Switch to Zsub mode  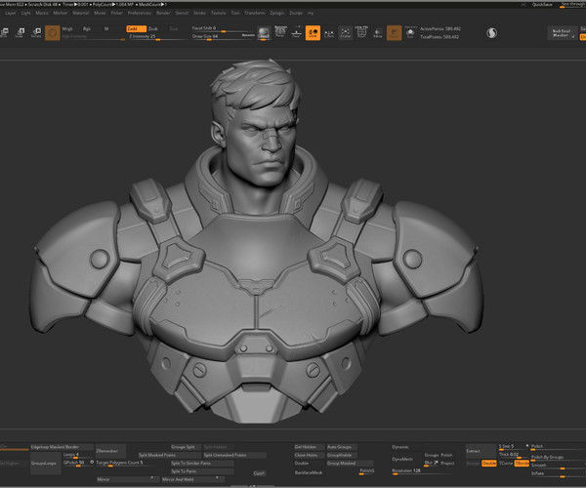pos(153,28)
